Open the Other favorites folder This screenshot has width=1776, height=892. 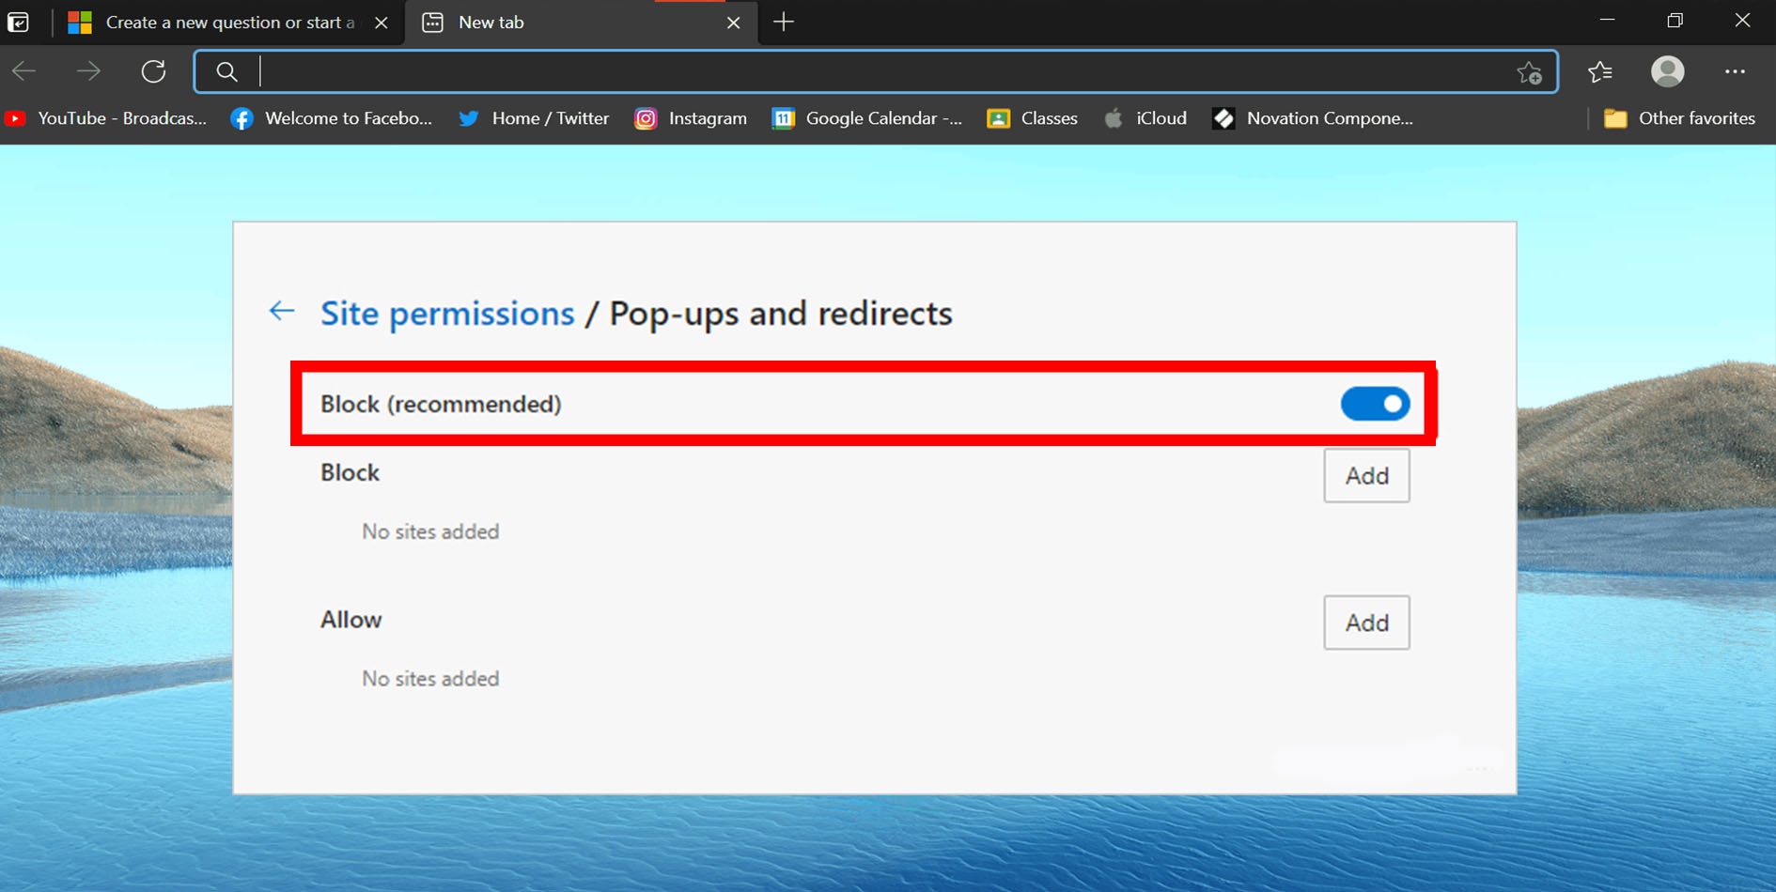pyautogui.click(x=1679, y=118)
